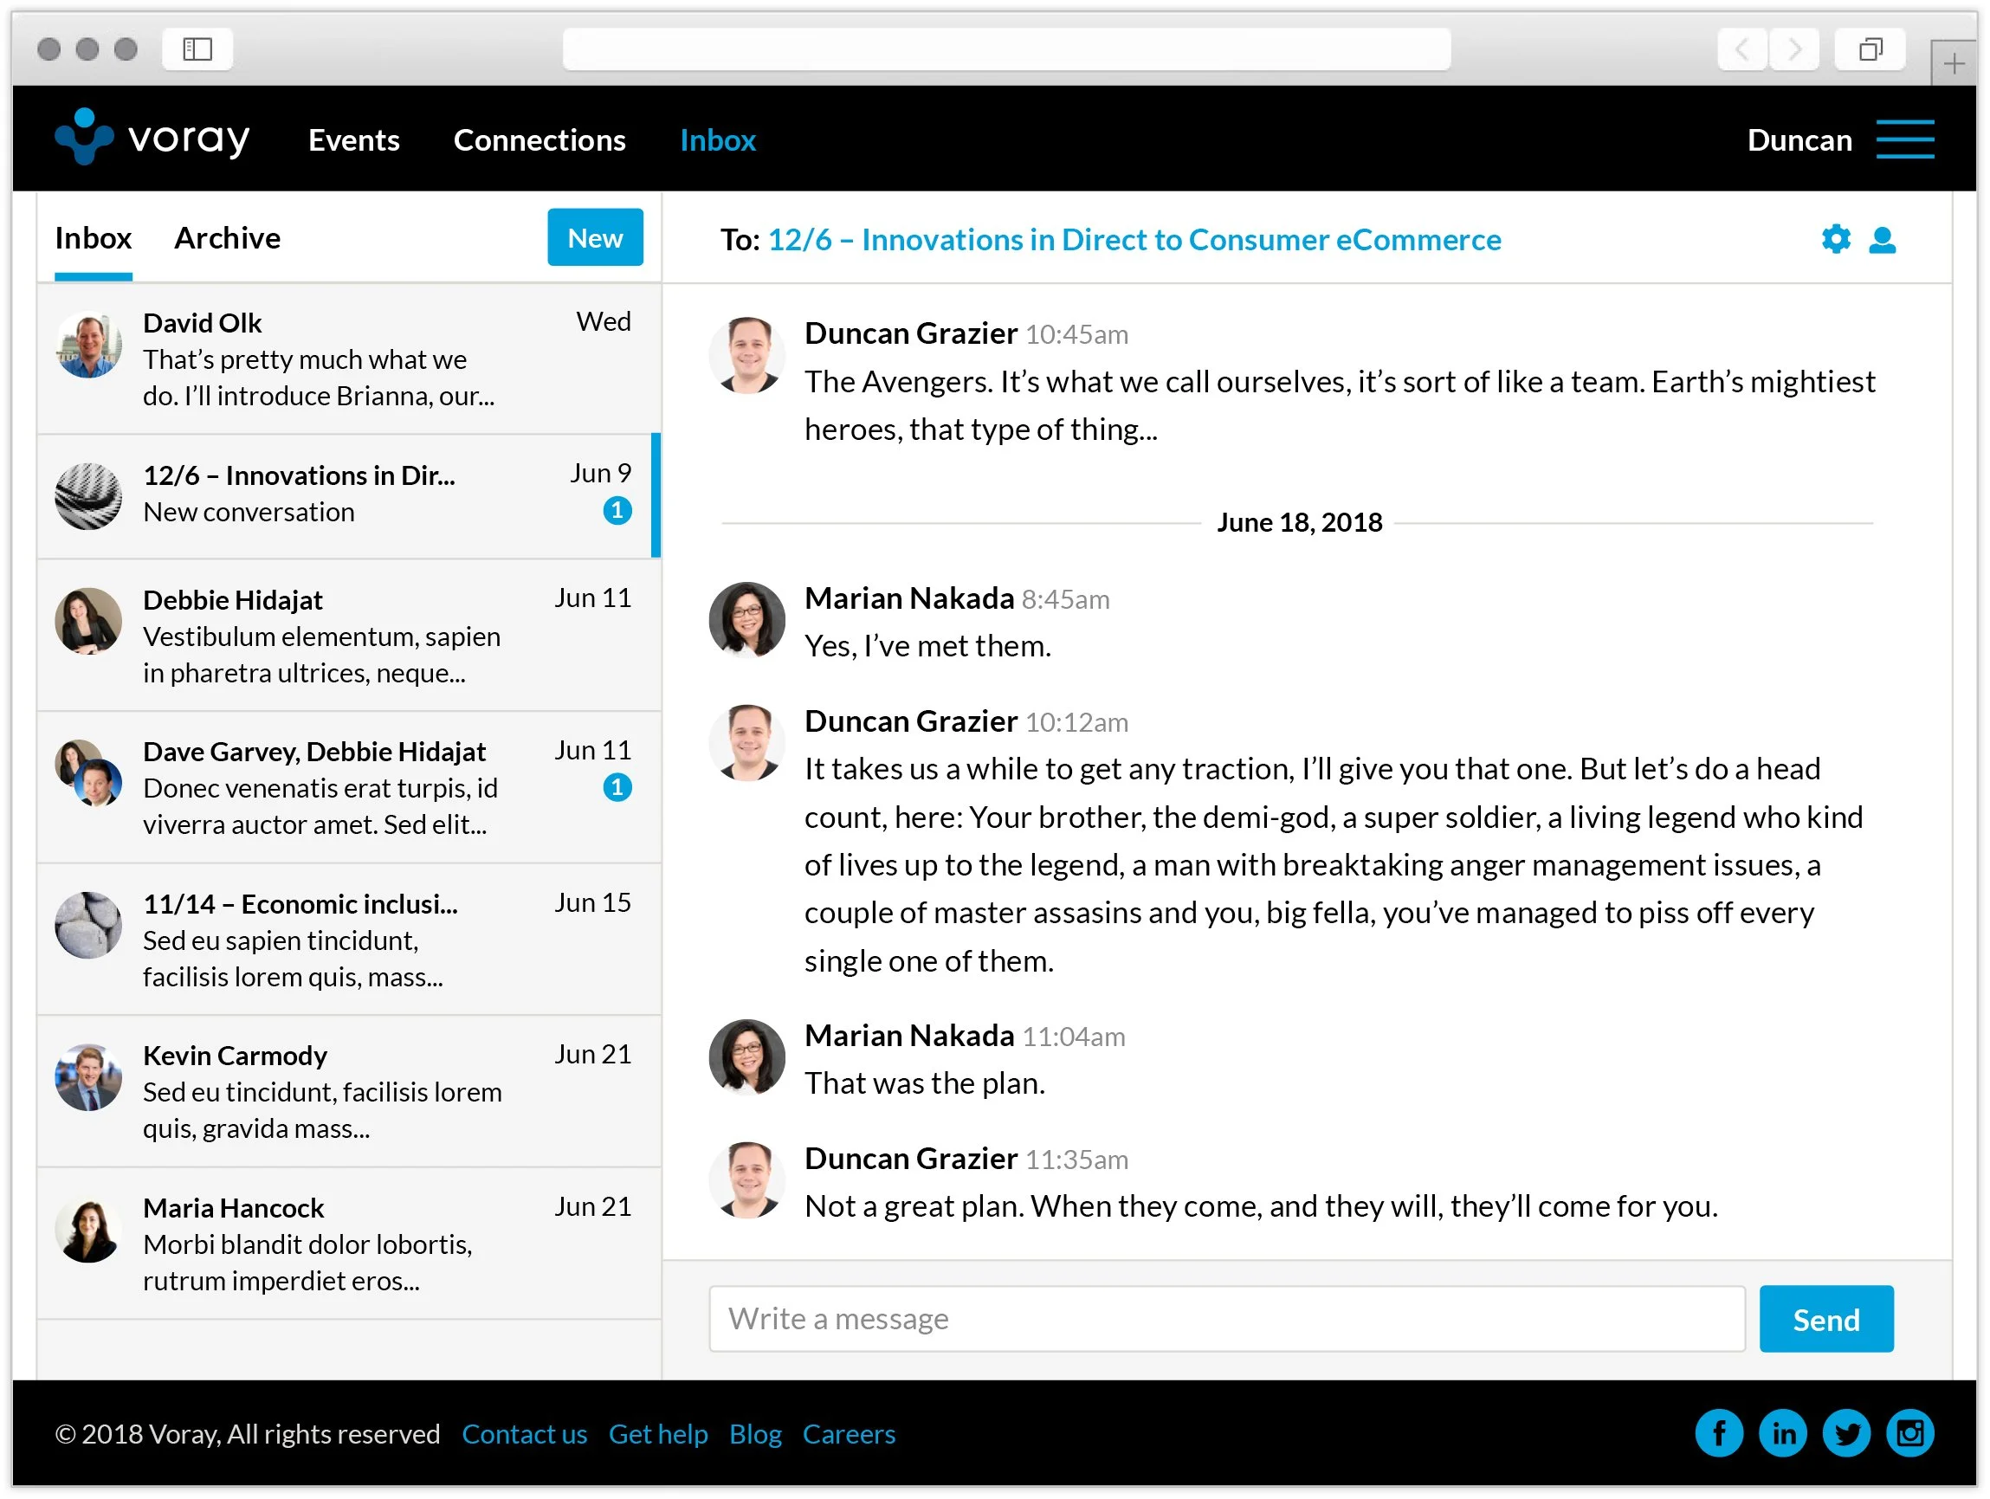The width and height of the screenshot is (1990, 1499).
Task: Open Voray's Instagram icon
Action: point(1910,1432)
